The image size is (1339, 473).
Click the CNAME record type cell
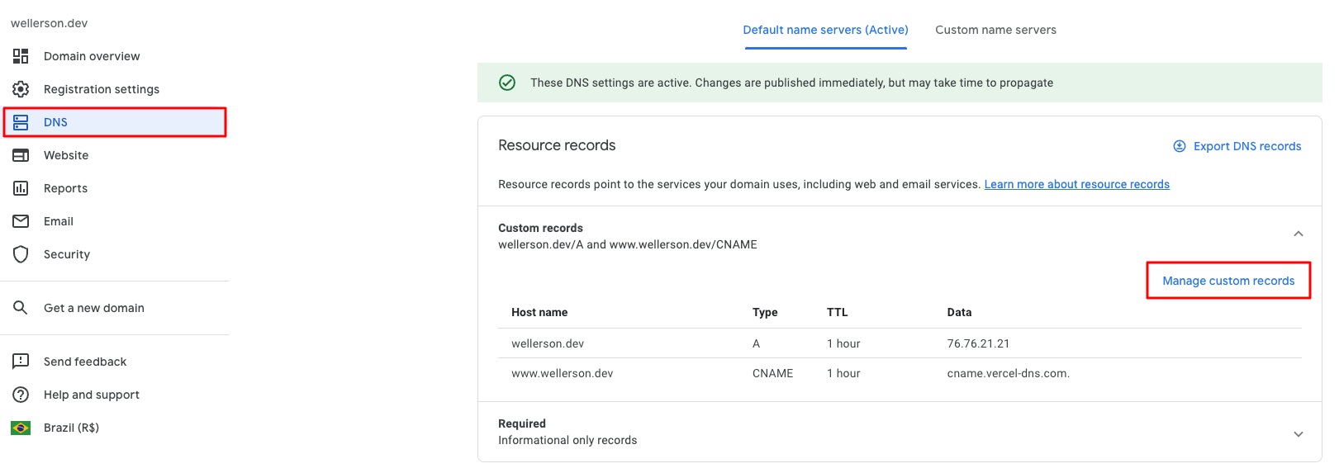[x=772, y=373]
